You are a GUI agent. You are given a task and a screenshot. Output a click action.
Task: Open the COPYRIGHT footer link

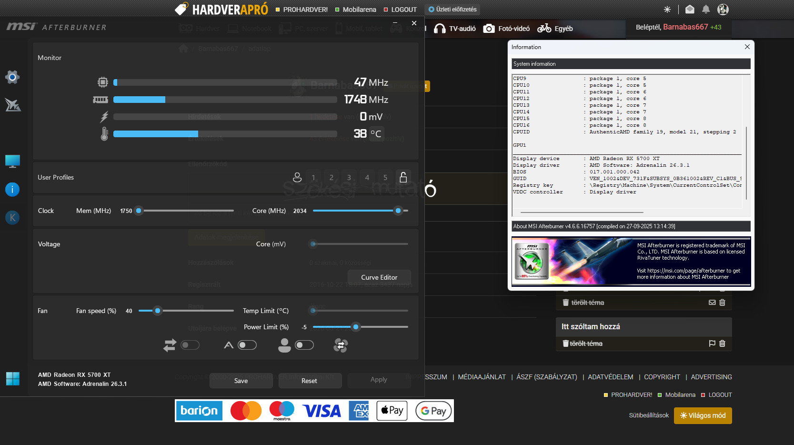[x=662, y=377]
